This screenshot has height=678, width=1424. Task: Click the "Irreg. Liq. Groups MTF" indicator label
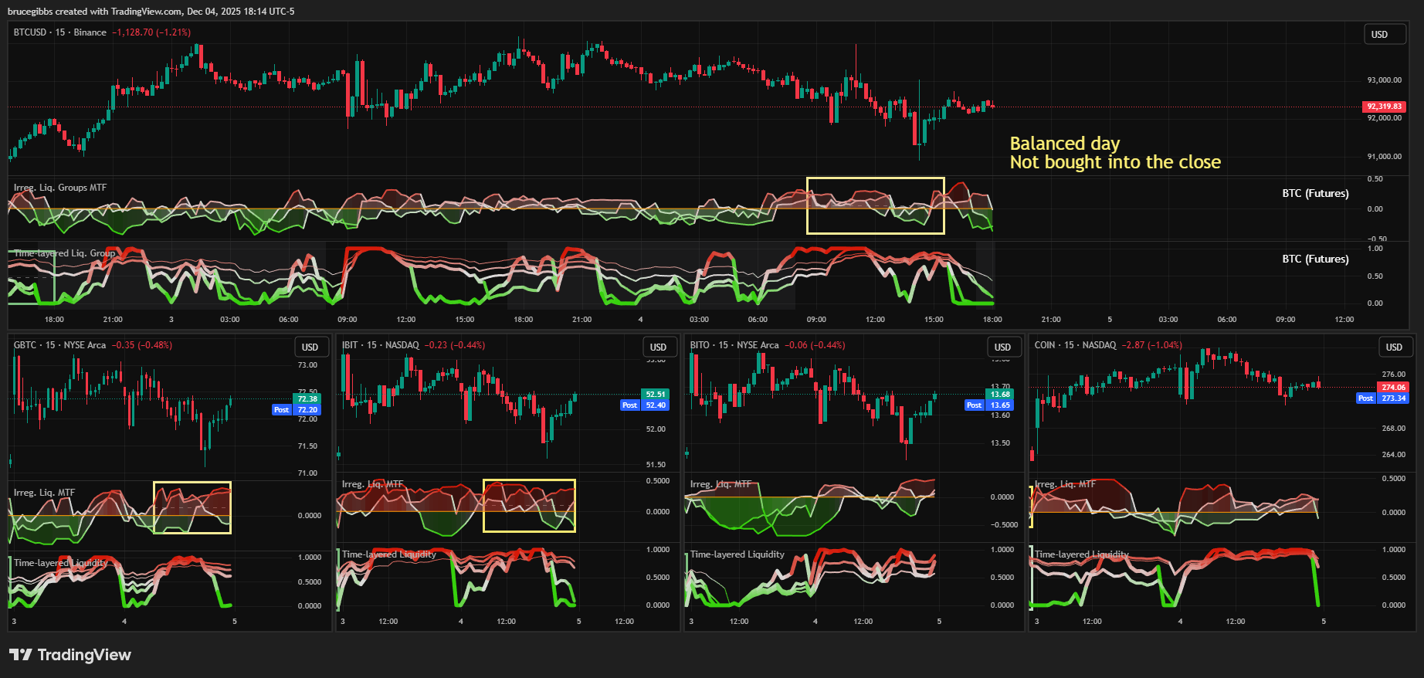pyautogui.click(x=60, y=188)
